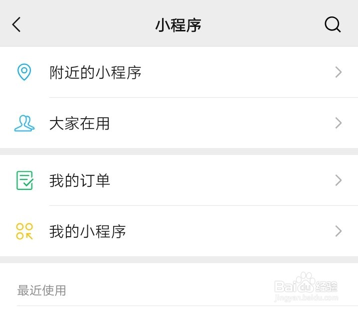The width and height of the screenshot is (358, 310).
Task: Open search with the magnifier icon
Action: click(x=333, y=24)
